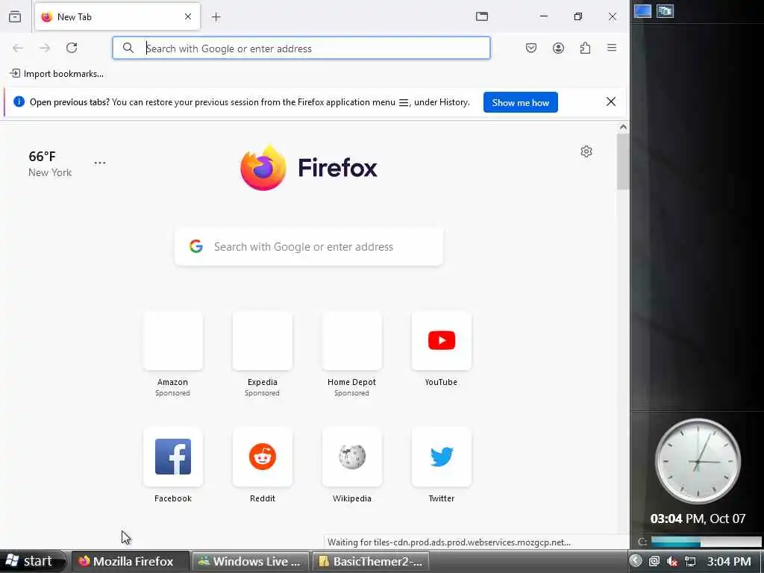Click the page scrollbar up arrow
764x573 pixels.
[x=623, y=127]
